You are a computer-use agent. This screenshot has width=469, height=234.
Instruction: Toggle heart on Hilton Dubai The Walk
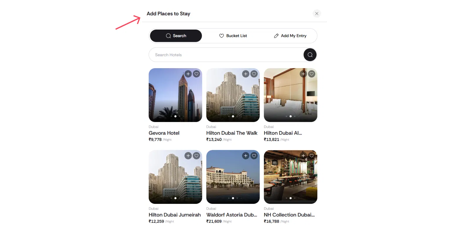click(x=254, y=74)
